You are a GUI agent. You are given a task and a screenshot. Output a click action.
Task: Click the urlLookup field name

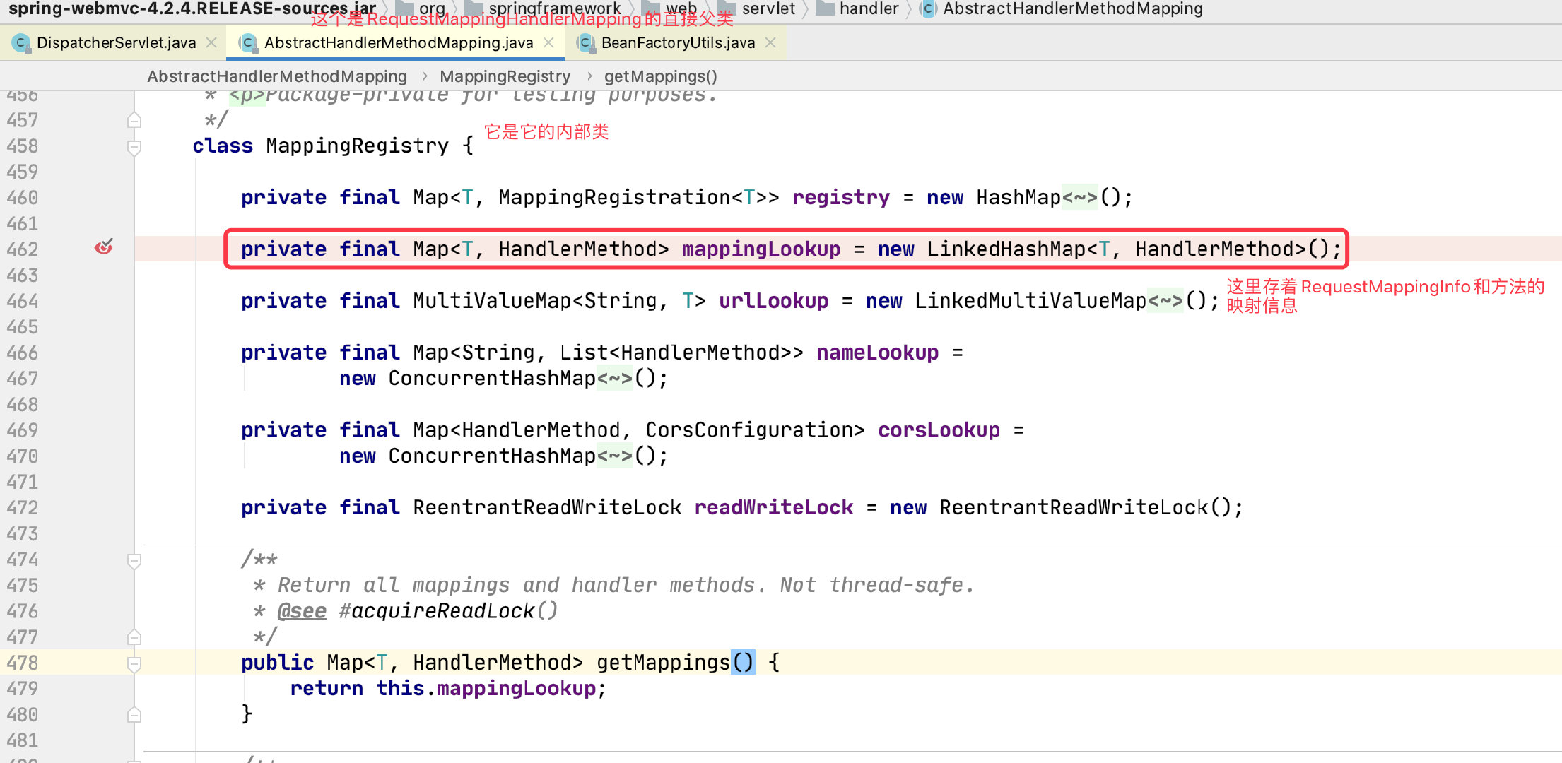773,302
